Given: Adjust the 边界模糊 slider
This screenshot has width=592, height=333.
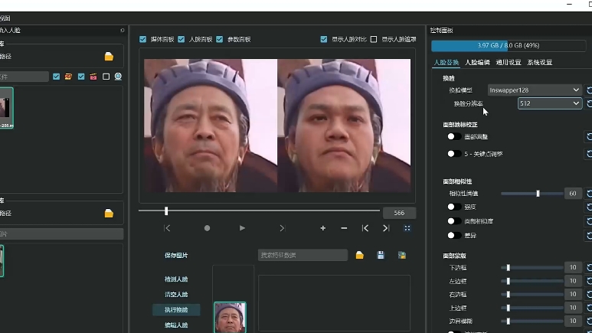Looking at the screenshot, I should point(532,321).
